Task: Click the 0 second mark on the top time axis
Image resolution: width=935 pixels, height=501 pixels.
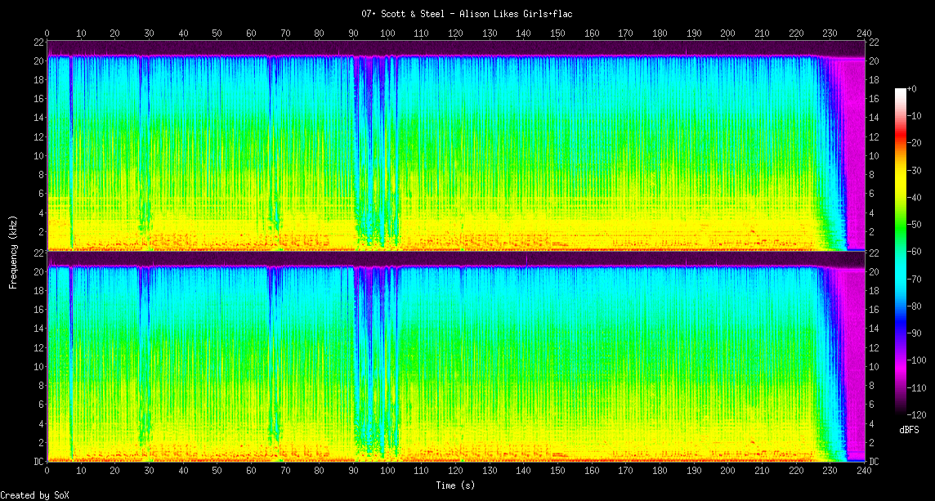Action: [47, 34]
